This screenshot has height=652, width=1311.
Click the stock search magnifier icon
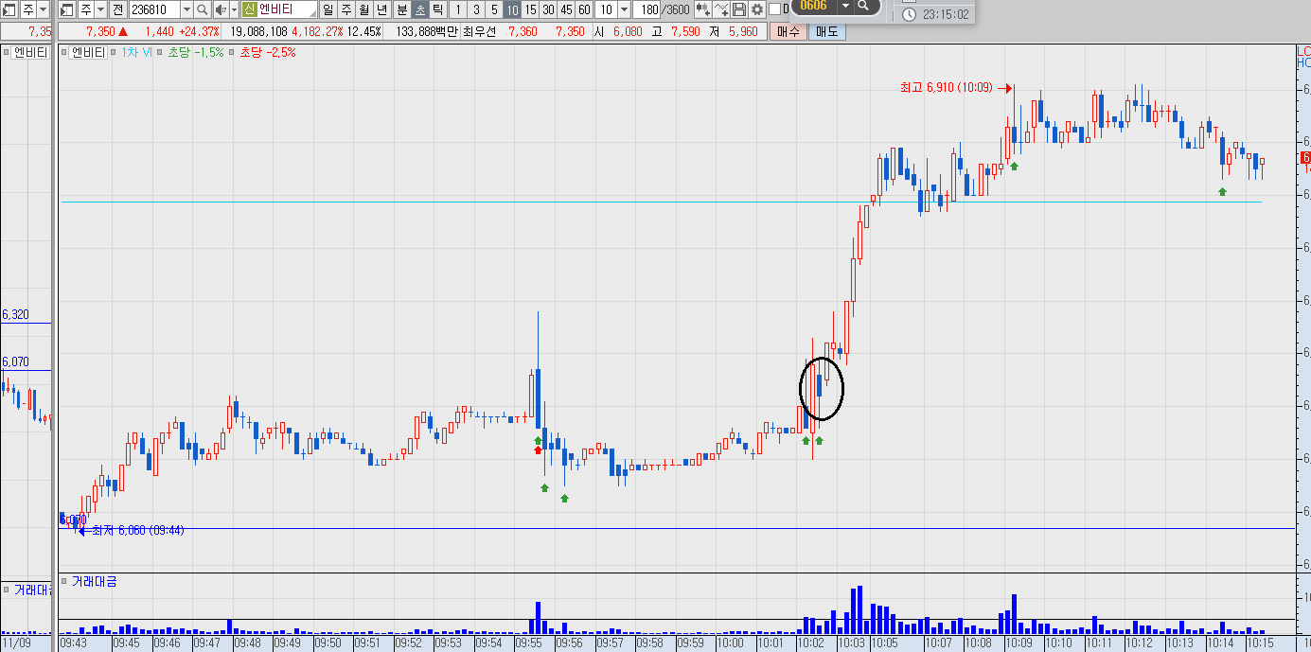click(202, 9)
